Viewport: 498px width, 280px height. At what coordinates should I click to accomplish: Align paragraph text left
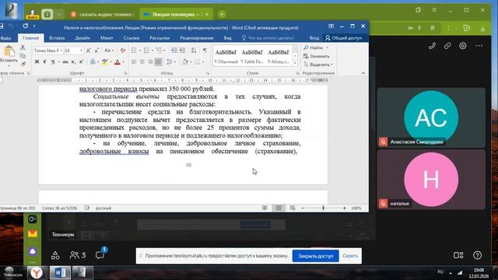pyautogui.click(x=134, y=62)
